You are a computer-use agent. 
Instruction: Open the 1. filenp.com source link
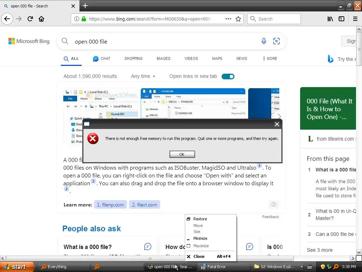110,204
